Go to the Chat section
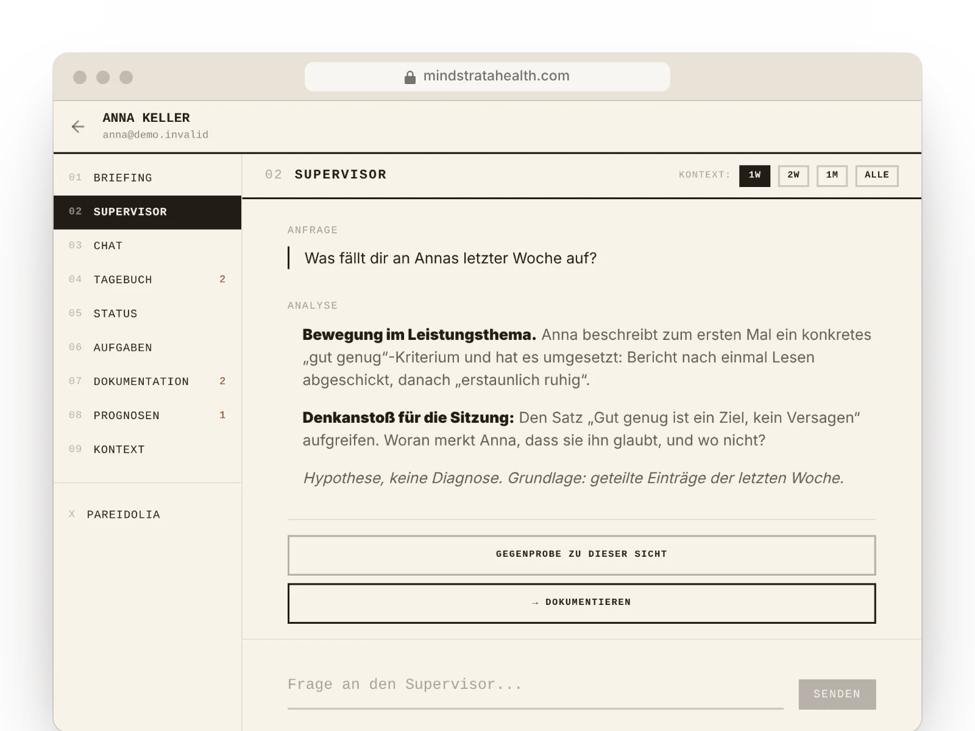Screen dimensions: 975x731 147,246
